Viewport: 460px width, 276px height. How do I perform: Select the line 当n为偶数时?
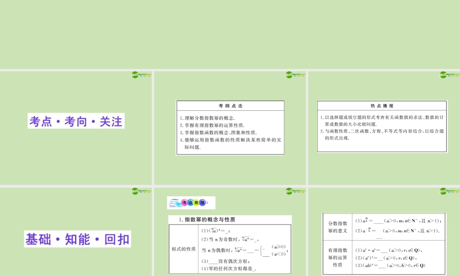click(245, 250)
